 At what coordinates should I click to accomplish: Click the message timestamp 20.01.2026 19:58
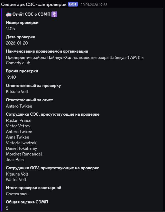(94, 5)
